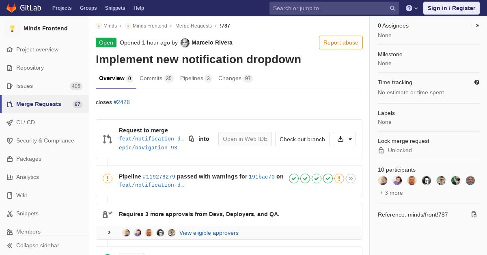Image resolution: width=487 pixels, height=255 pixels.
Task: Collapse sidebar using the chevrons button
Action: point(45,245)
